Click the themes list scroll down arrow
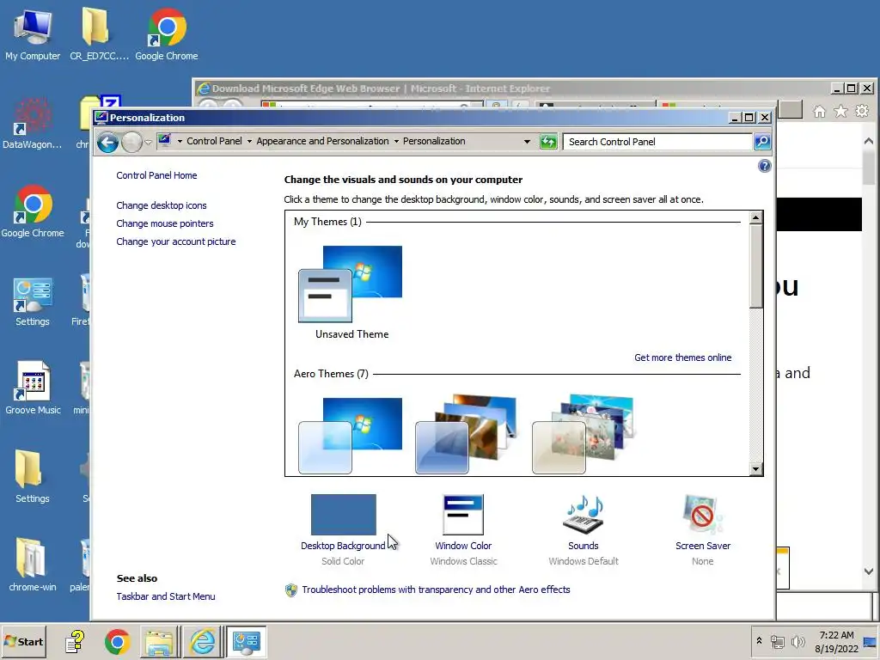Screen dimensions: 880x660 tap(756, 468)
